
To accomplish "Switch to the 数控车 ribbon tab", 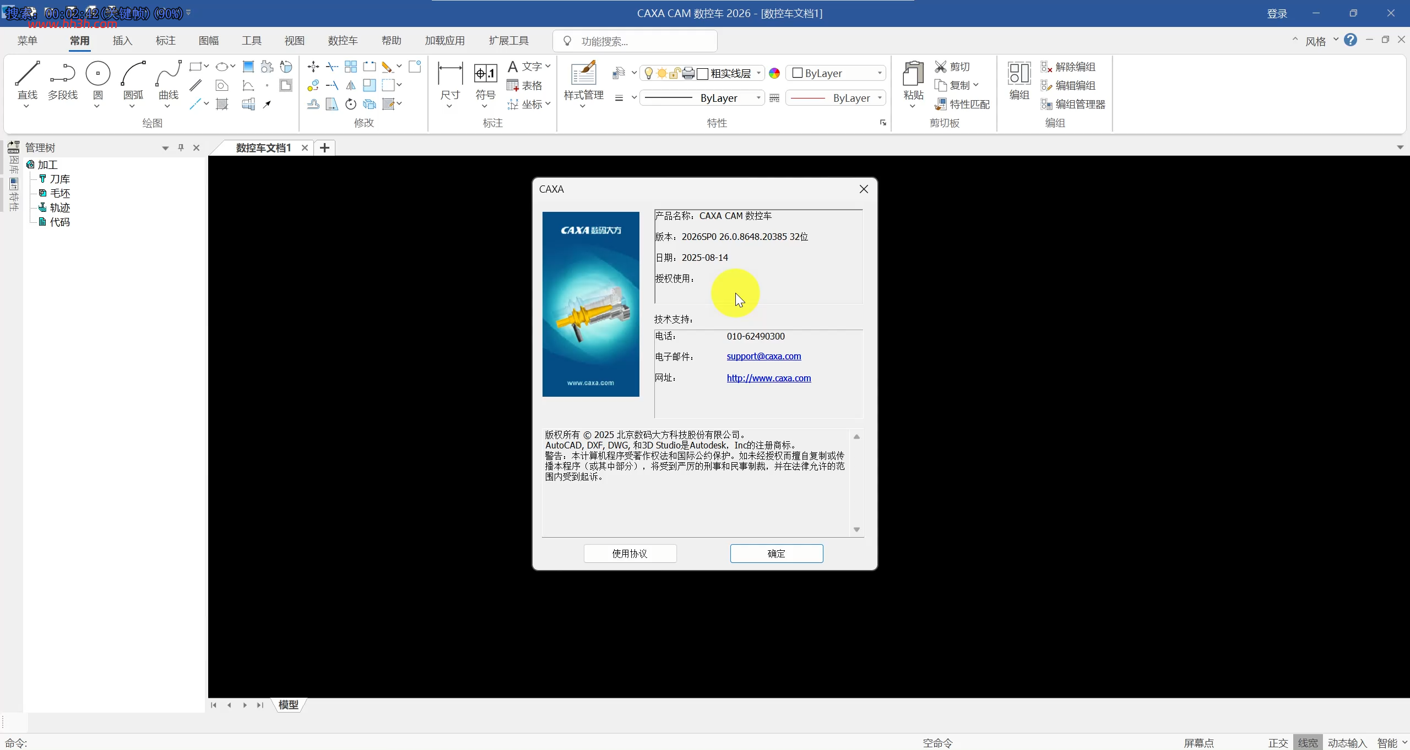I will [x=343, y=41].
